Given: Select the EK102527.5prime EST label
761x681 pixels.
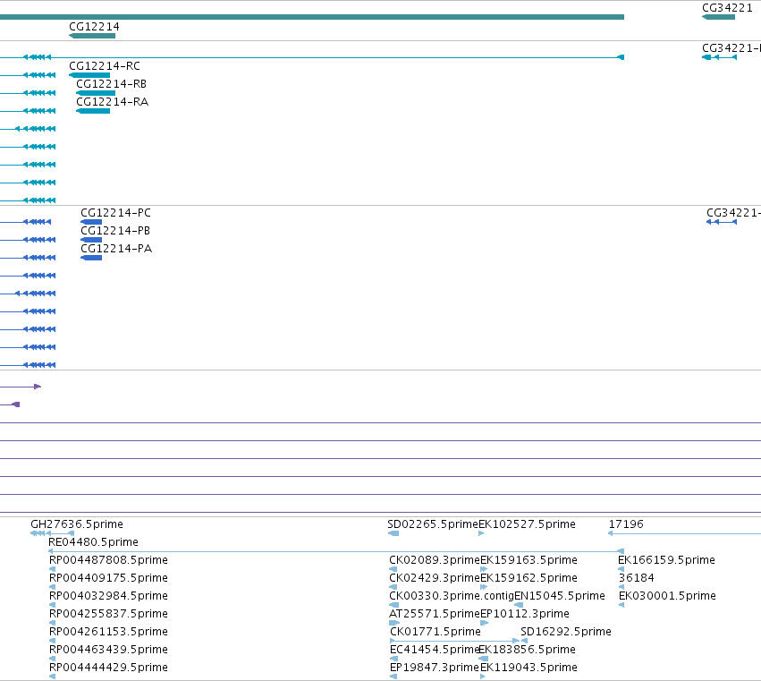Looking at the screenshot, I should point(527,524).
